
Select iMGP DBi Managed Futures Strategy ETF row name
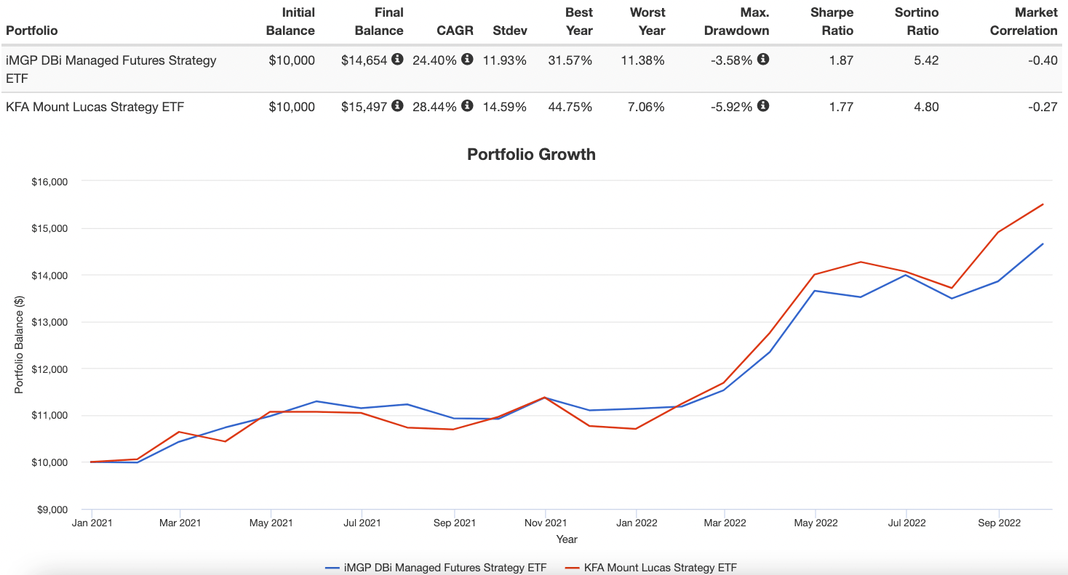point(111,68)
